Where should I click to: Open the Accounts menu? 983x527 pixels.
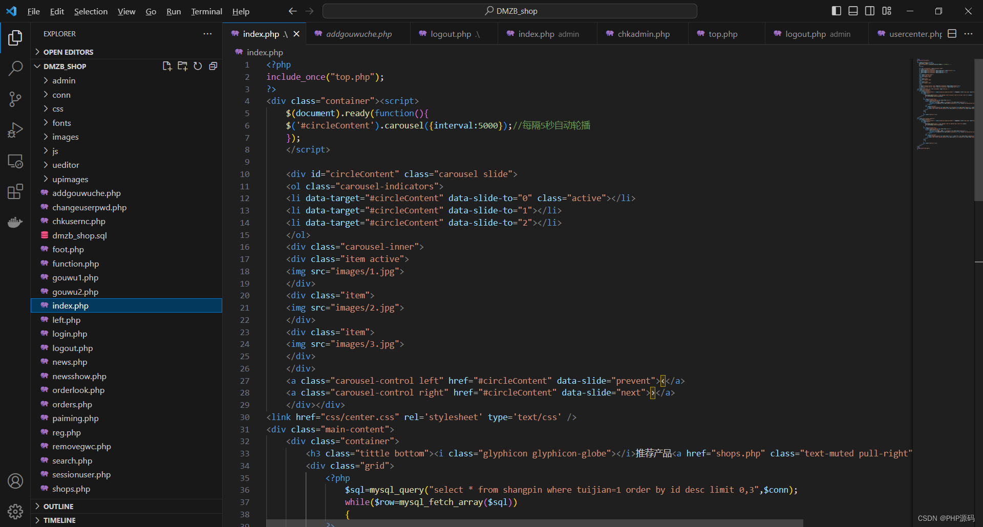[x=15, y=481]
